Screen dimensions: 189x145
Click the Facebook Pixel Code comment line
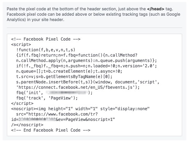pos(46,39)
